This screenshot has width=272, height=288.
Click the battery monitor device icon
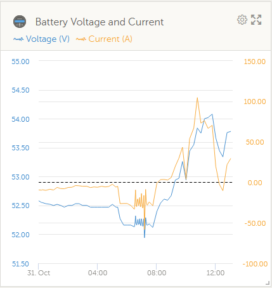coord(20,22)
